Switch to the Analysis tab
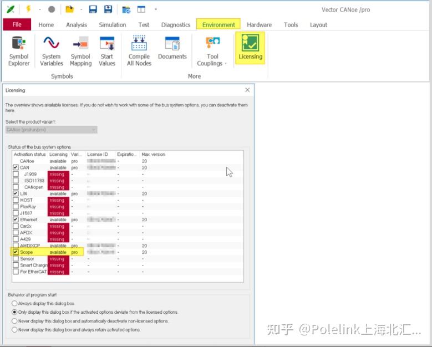The width and height of the screenshot is (432, 347). coord(77,25)
